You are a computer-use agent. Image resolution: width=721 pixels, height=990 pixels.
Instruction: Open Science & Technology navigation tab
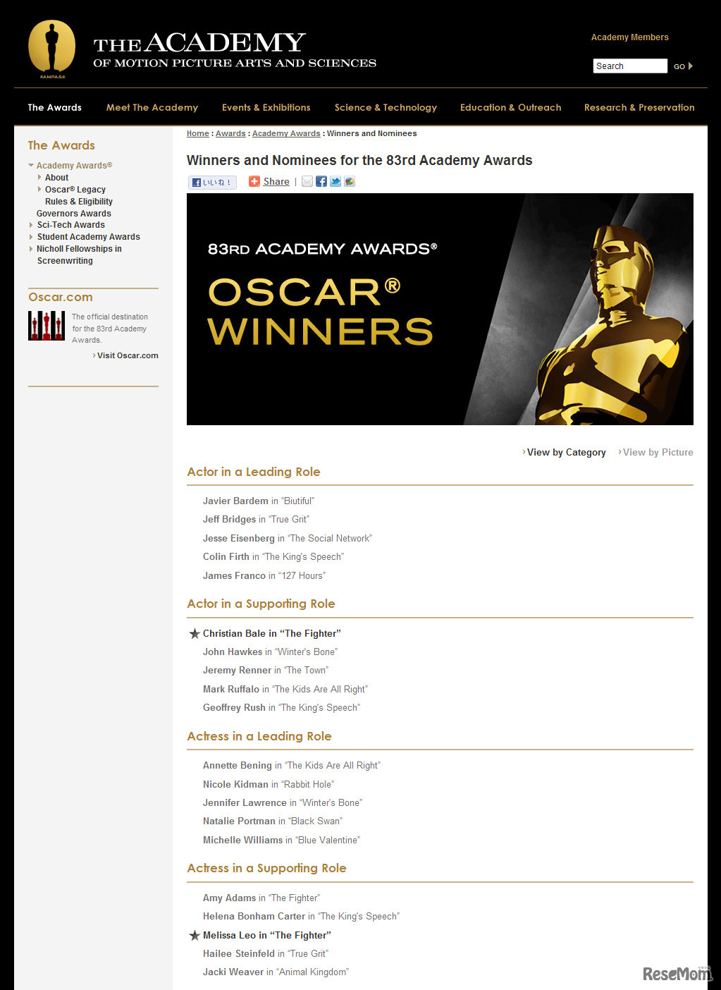pos(386,107)
